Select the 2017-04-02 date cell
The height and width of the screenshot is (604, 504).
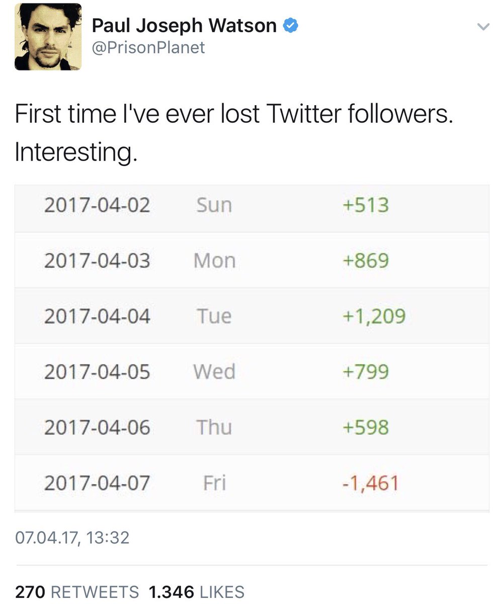click(97, 205)
